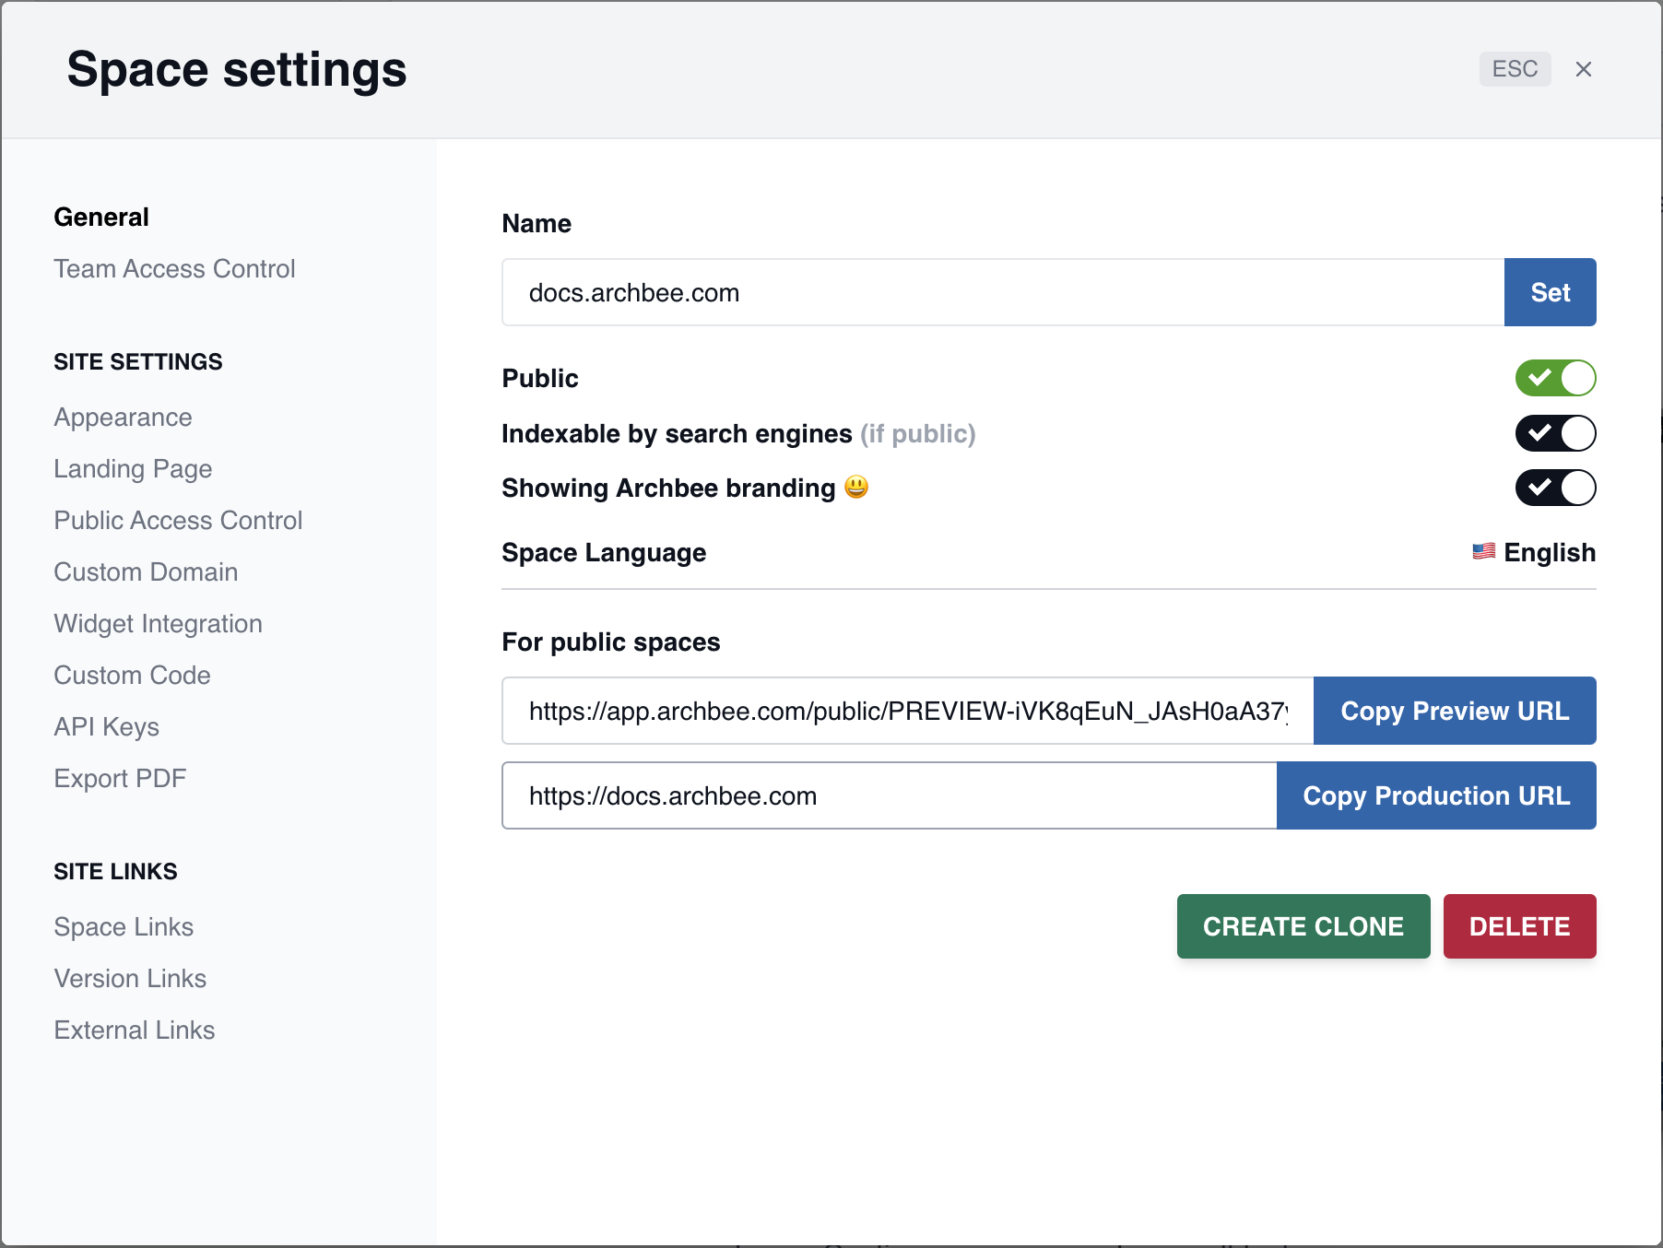Click the Indexable by search engines label
The height and width of the screenshot is (1248, 1663).
677,433
